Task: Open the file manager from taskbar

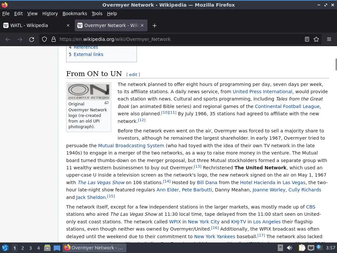Action: [47, 248]
